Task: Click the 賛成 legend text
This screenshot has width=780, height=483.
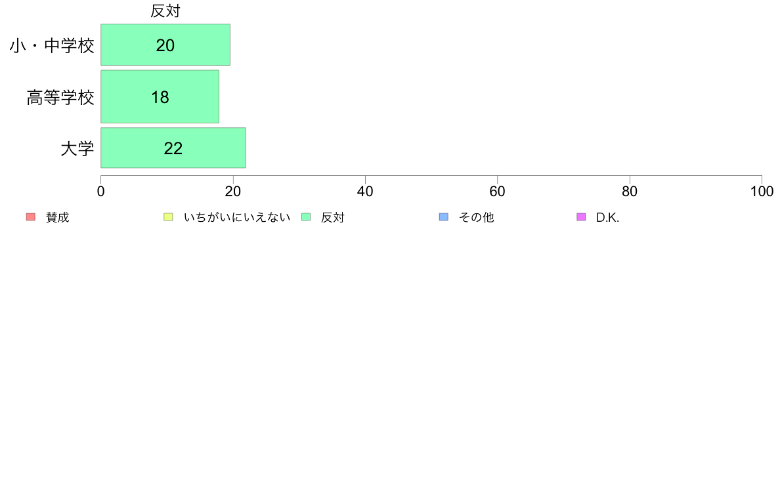Action: tap(57, 217)
